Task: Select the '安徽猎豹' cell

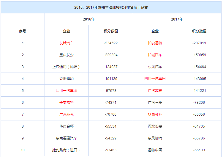Action: pos(67,78)
